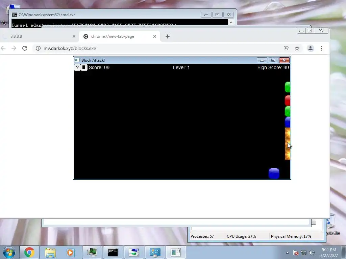
Task: Open the Chrome three-dot menu
Action: pos(322,48)
